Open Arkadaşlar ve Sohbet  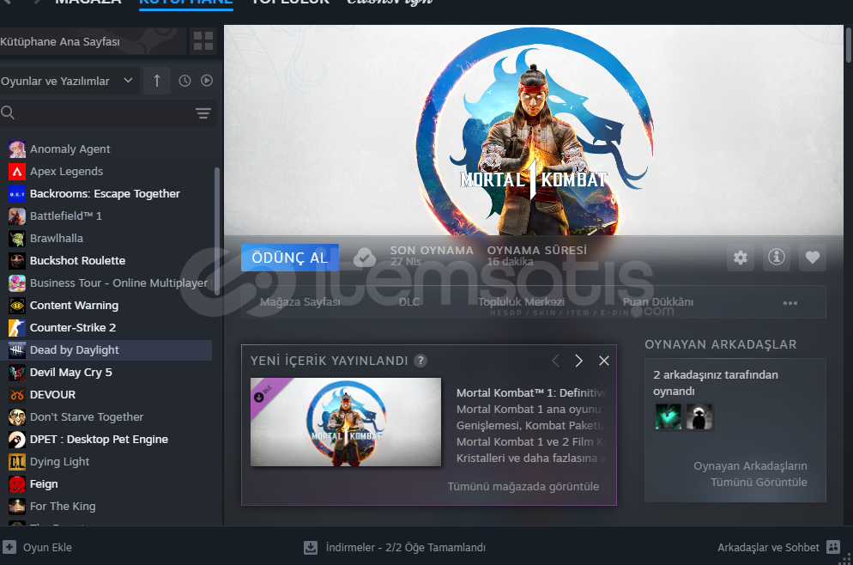tap(768, 548)
